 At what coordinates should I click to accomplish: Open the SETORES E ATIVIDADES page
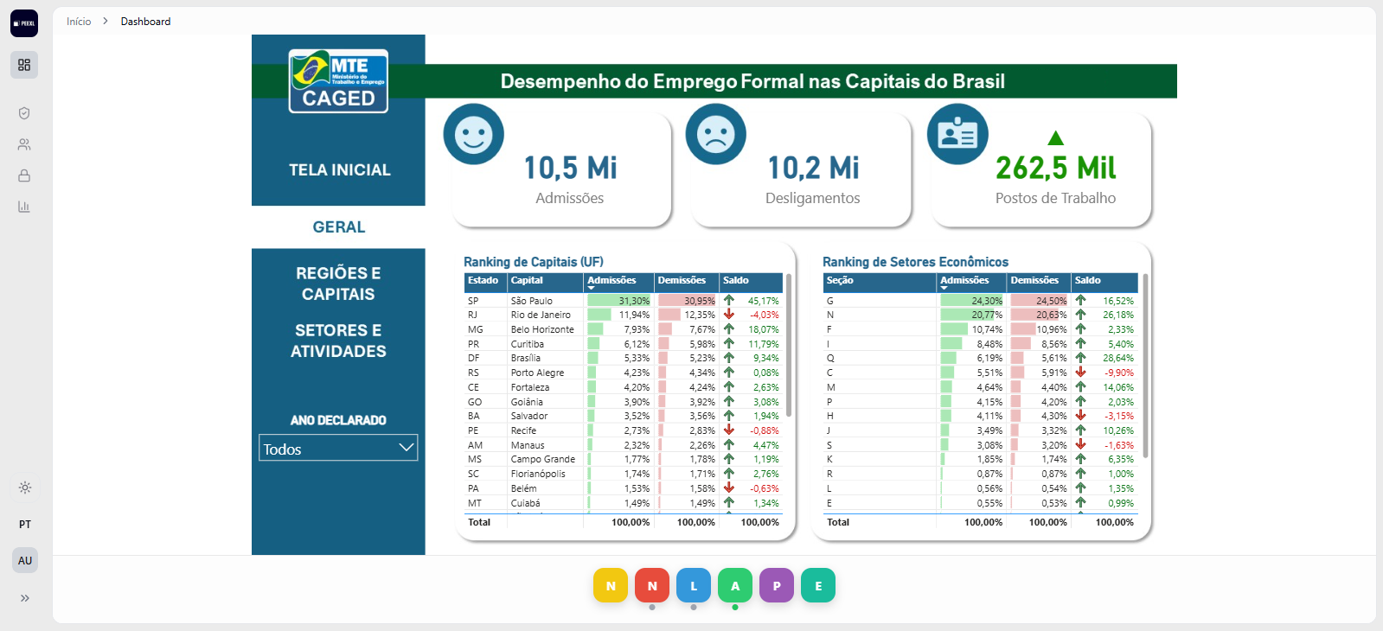tap(338, 341)
